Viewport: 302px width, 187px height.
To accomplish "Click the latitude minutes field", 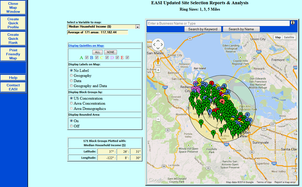I will click(x=123, y=151).
